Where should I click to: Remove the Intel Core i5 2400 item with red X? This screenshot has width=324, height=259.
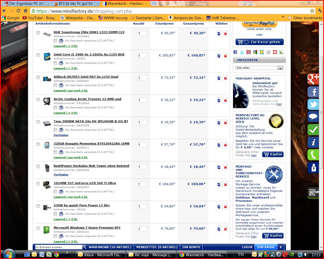tap(225, 56)
